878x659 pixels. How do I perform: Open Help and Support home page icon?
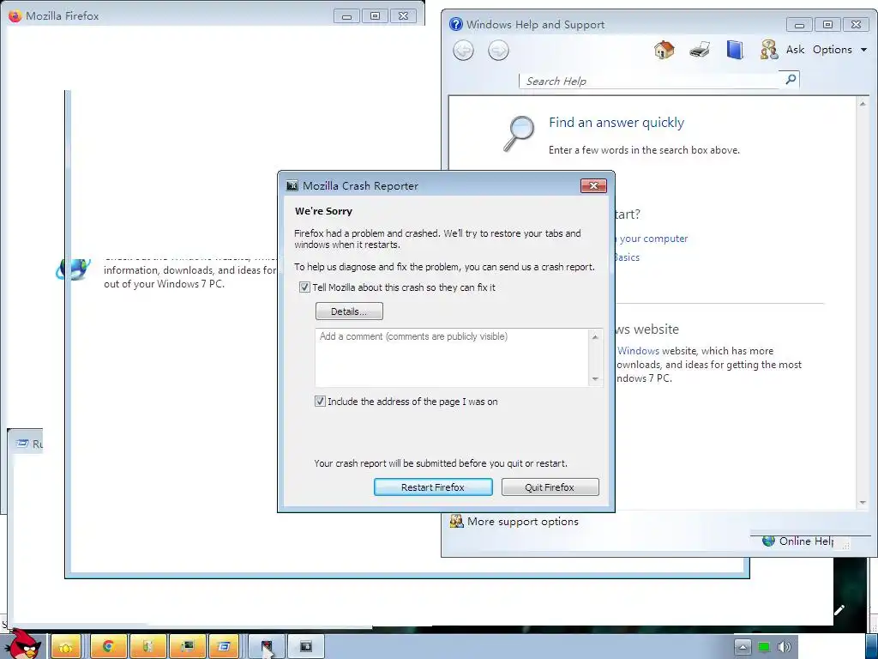point(665,50)
